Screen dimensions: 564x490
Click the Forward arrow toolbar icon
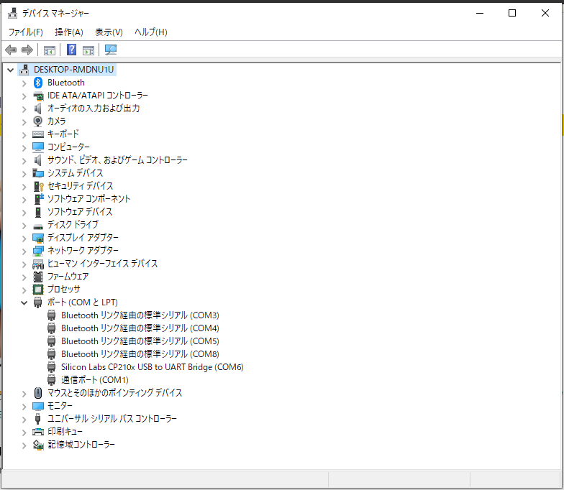coord(27,50)
